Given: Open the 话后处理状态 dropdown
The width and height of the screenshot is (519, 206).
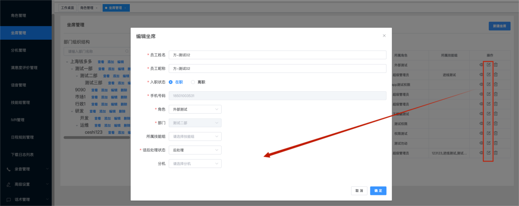Looking at the screenshot, I should (195, 150).
